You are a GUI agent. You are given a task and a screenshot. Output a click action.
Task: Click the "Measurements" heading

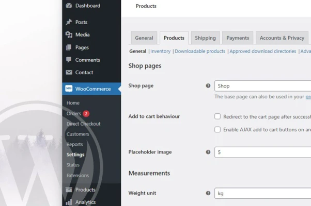pos(149,173)
